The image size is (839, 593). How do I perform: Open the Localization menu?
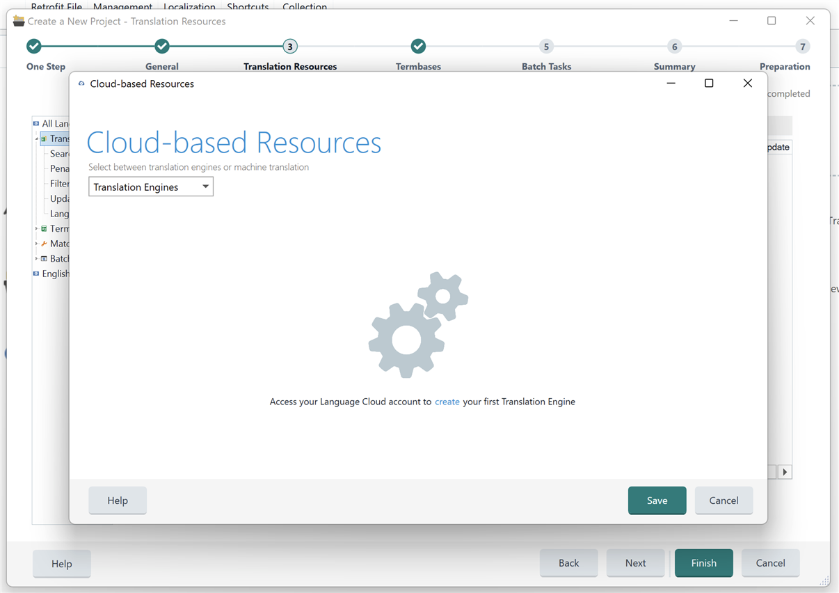point(189,6)
